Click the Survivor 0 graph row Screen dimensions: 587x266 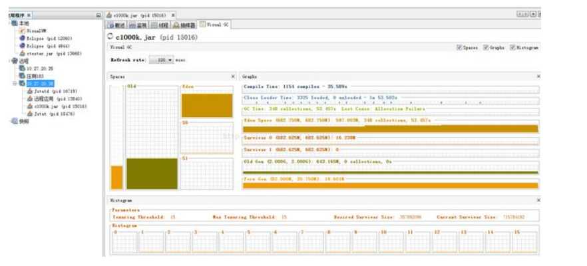click(391, 140)
